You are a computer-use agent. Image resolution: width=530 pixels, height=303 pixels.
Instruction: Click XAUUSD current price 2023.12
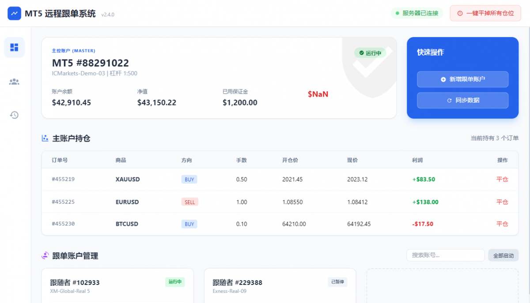357,180
